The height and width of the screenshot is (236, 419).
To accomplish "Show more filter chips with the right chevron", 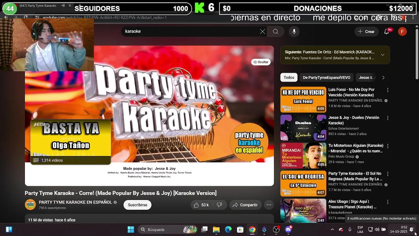I will 383,78.
